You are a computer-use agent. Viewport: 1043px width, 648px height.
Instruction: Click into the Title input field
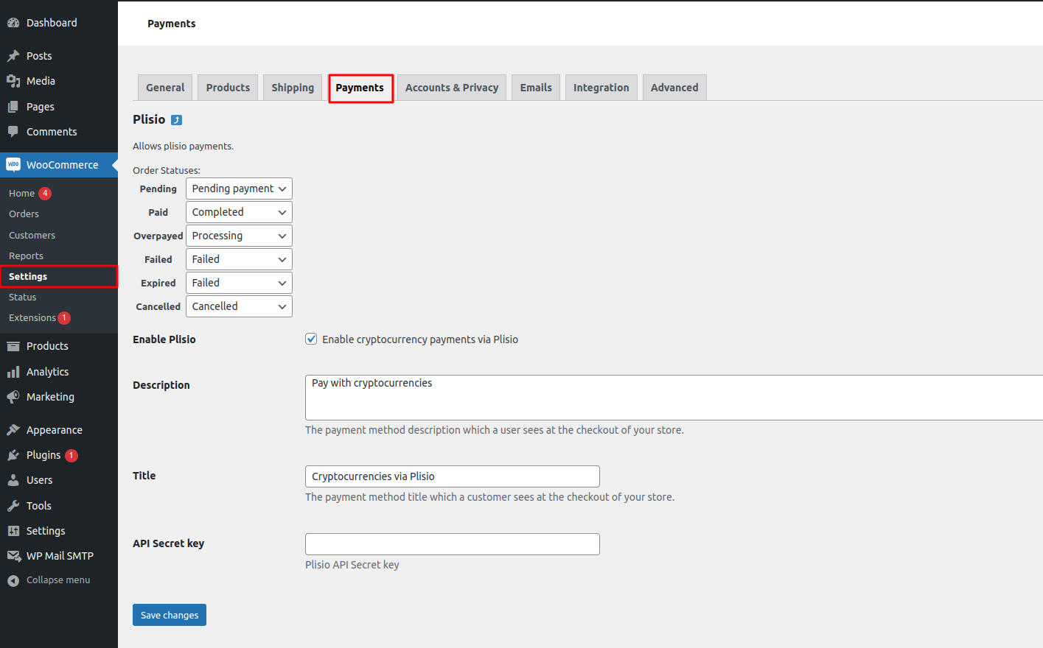(453, 476)
